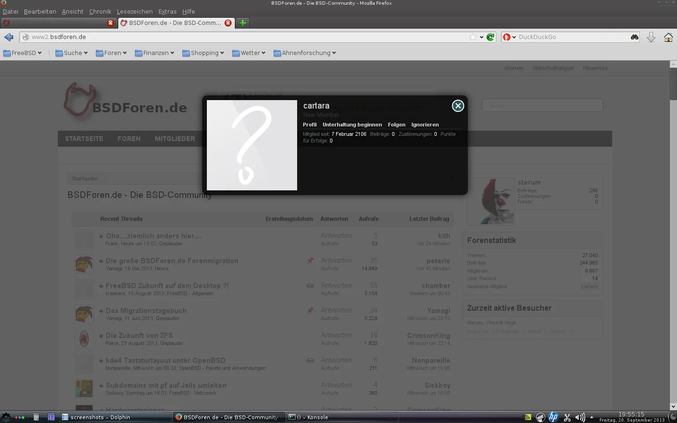The image size is (677, 423).
Task: Switch to screenshots - Dolphin in taskbar
Action: pyautogui.click(x=116, y=417)
